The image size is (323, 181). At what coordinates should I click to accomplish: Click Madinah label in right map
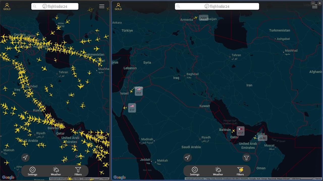point(147,139)
